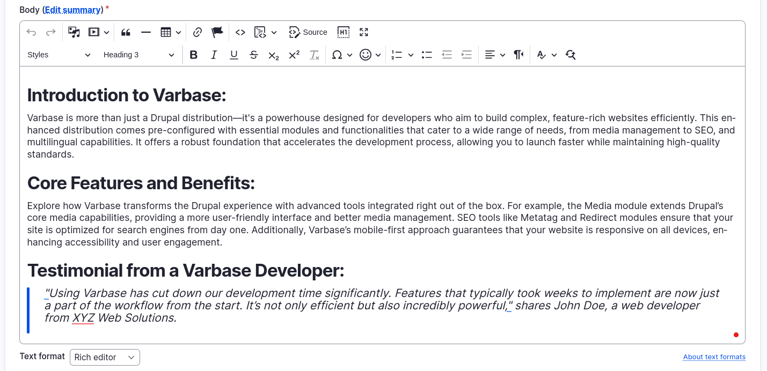The height and width of the screenshot is (371, 767).
Task: Maximize the editor to fullscreen
Action: click(x=364, y=32)
